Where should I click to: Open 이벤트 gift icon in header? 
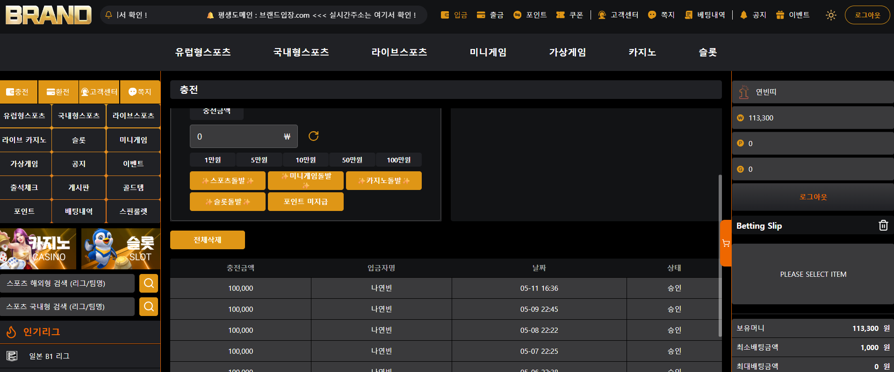[793, 15]
